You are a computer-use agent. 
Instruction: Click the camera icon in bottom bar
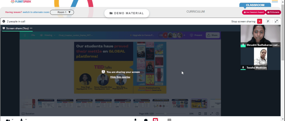click(x=8, y=120)
